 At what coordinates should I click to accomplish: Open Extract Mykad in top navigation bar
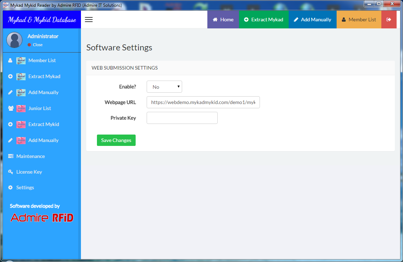point(263,20)
